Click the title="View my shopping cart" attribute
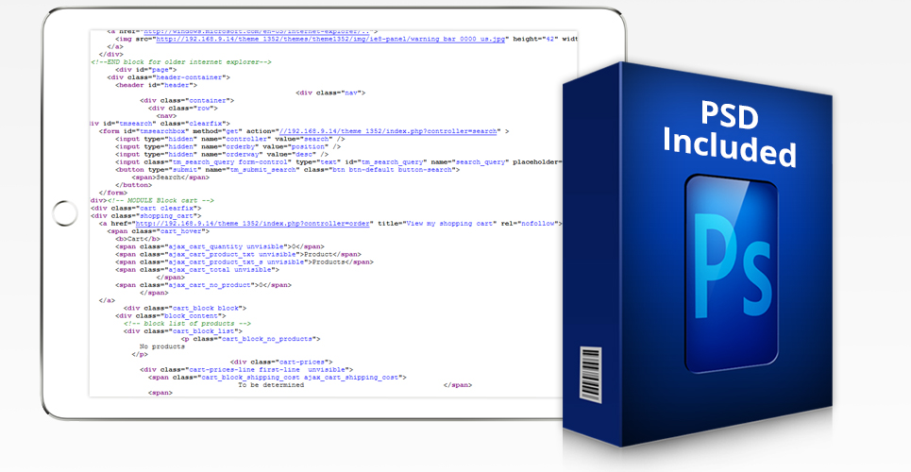Viewport: 911px width, 472px height. (437, 223)
